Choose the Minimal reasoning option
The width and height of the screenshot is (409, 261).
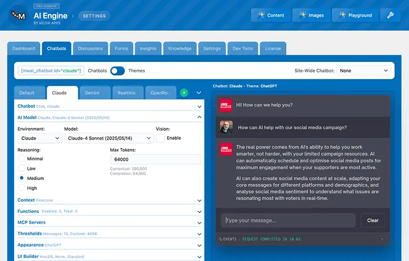(x=21, y=159)
